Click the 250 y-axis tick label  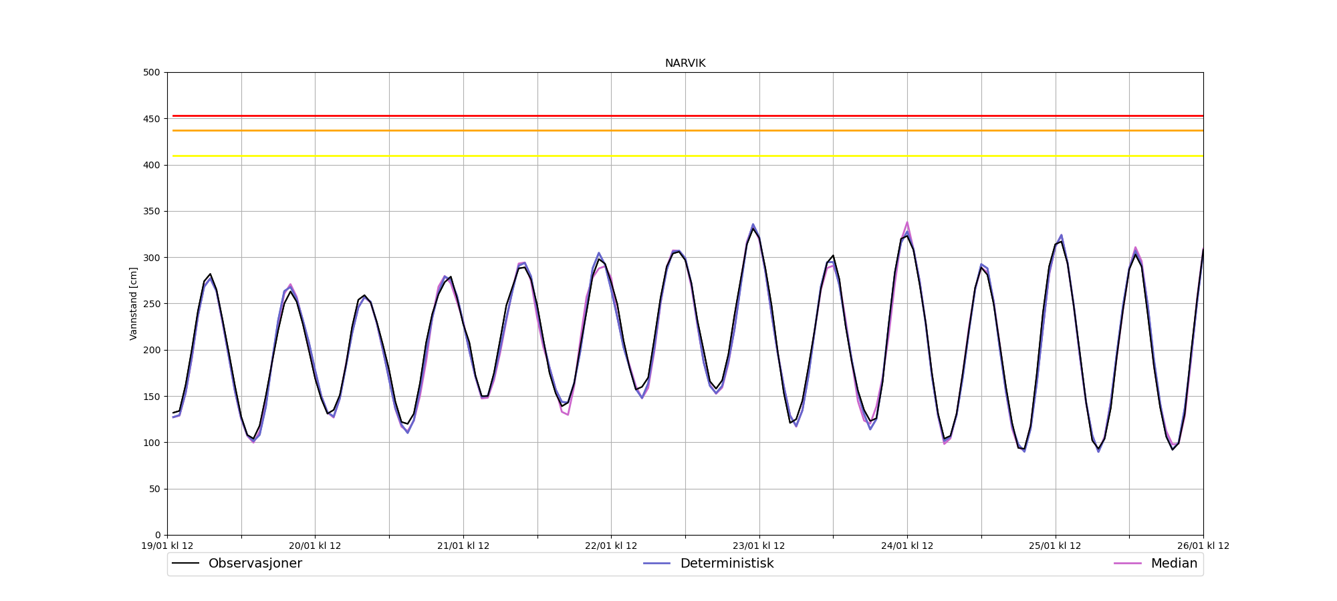click(x=152, y=304)
